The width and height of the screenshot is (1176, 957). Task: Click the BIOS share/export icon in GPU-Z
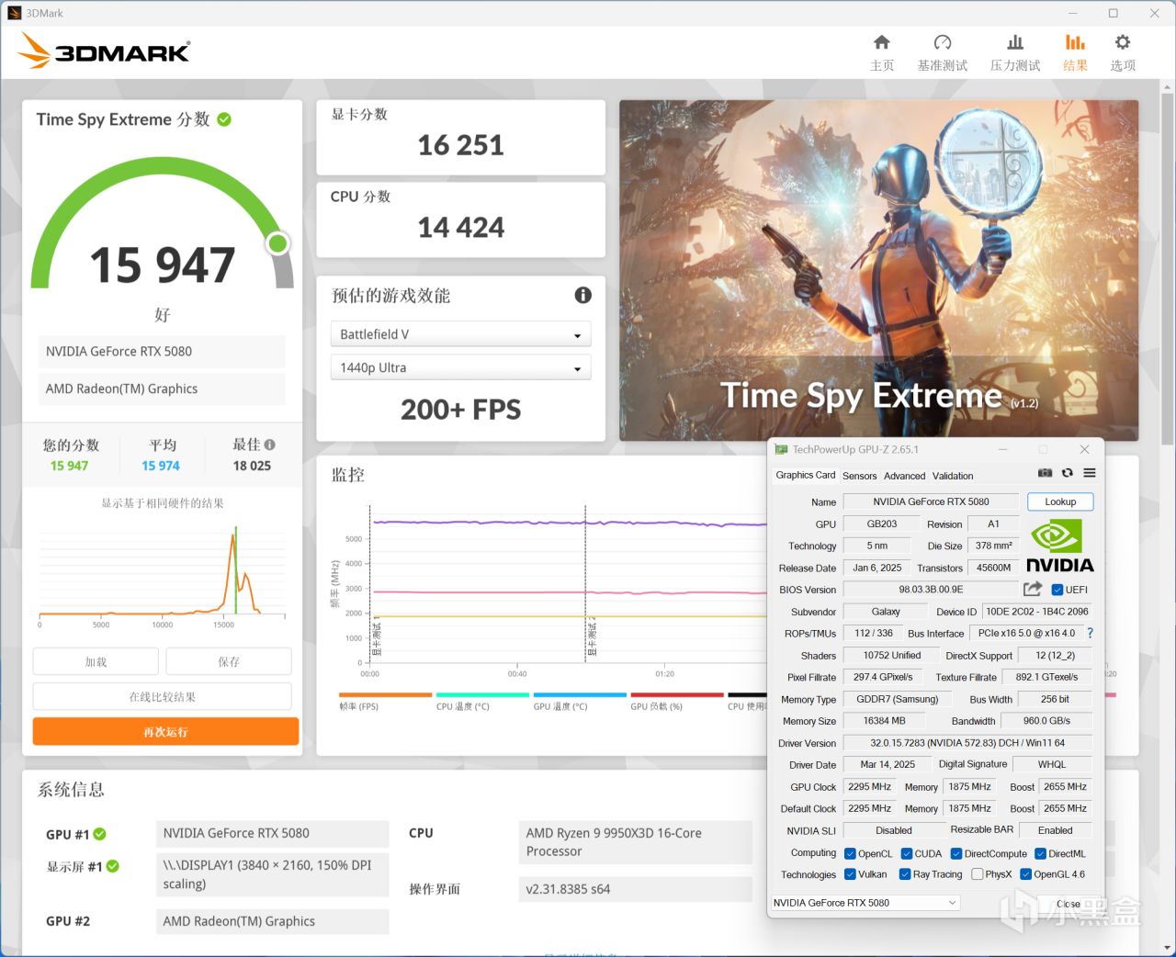click(1033, 589)
